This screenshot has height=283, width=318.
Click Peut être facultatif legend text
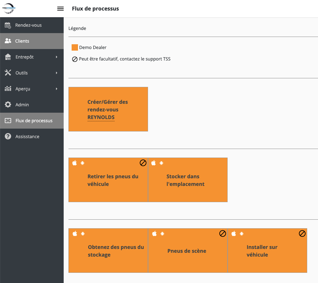pyautogui.click(x=124, y=59)
